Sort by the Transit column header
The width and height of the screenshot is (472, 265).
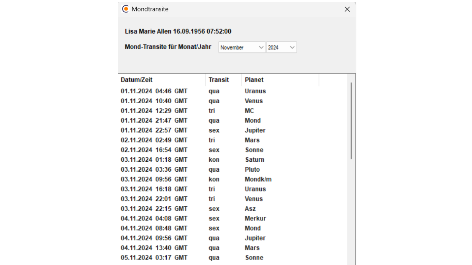pos(223,80)
